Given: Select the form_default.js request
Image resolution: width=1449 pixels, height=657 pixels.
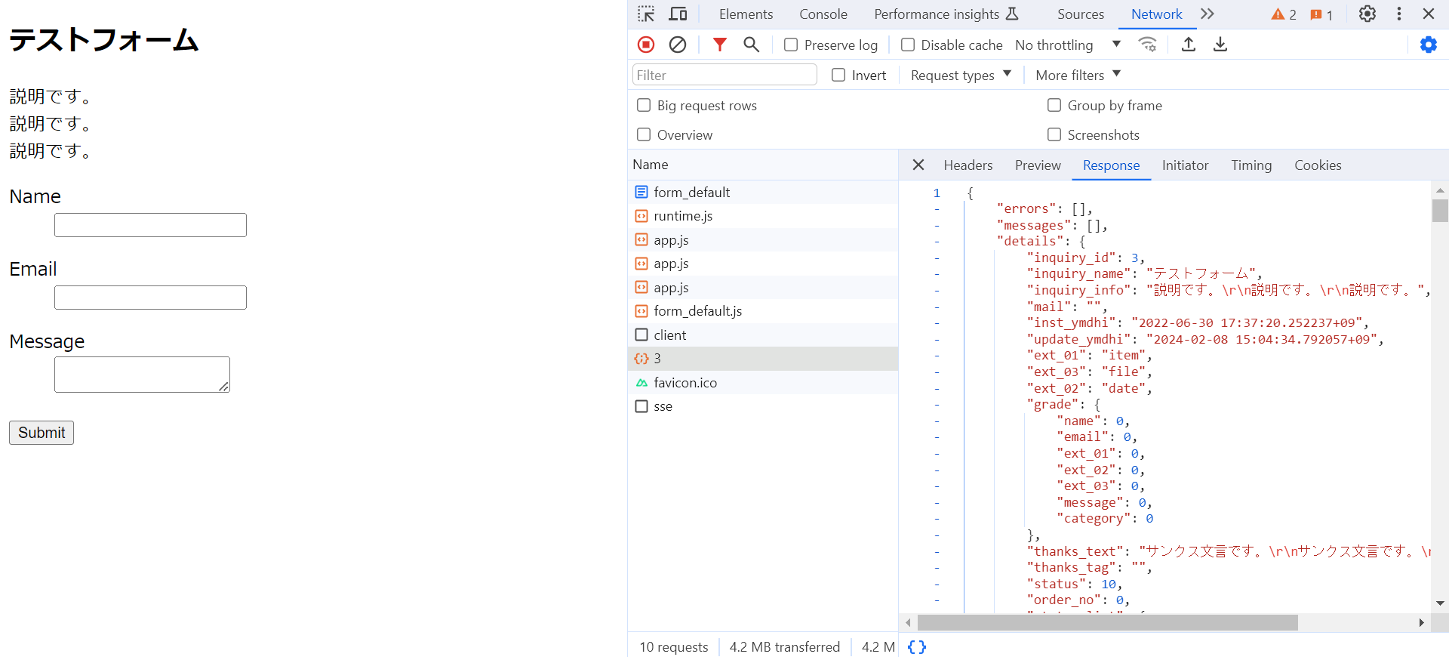Looking at the screenshot, I should pyautogui.click(x=697, y=311).
